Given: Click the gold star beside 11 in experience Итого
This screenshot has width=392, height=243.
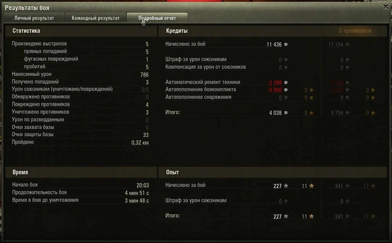Looking at the screenshot, I should 311,217.
